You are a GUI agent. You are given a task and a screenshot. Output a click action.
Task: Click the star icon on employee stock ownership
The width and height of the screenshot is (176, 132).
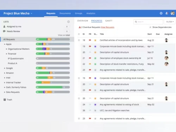pyautogui.click(x=140, y=58)
